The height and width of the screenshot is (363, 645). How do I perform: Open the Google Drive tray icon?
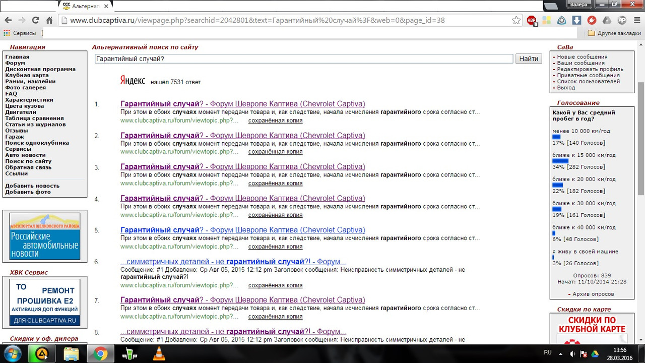[595, 353]
